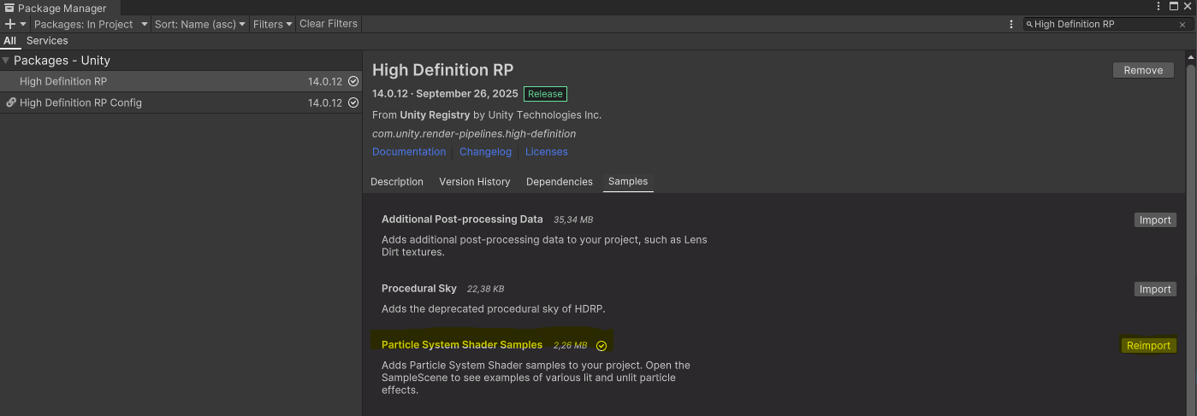1197x416 pixels.
Task: Select the Services tab
Action: tap(47, 40)
